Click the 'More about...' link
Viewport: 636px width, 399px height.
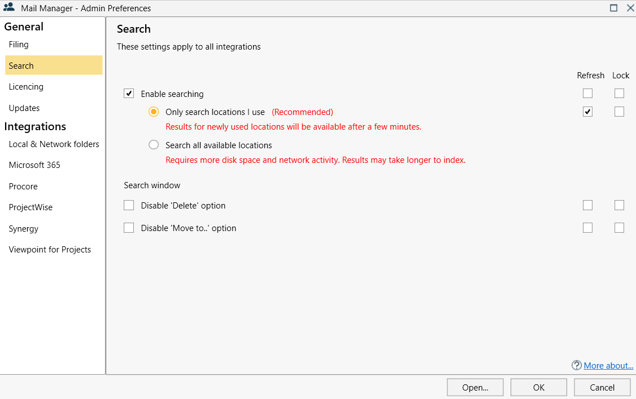point(608,365)
